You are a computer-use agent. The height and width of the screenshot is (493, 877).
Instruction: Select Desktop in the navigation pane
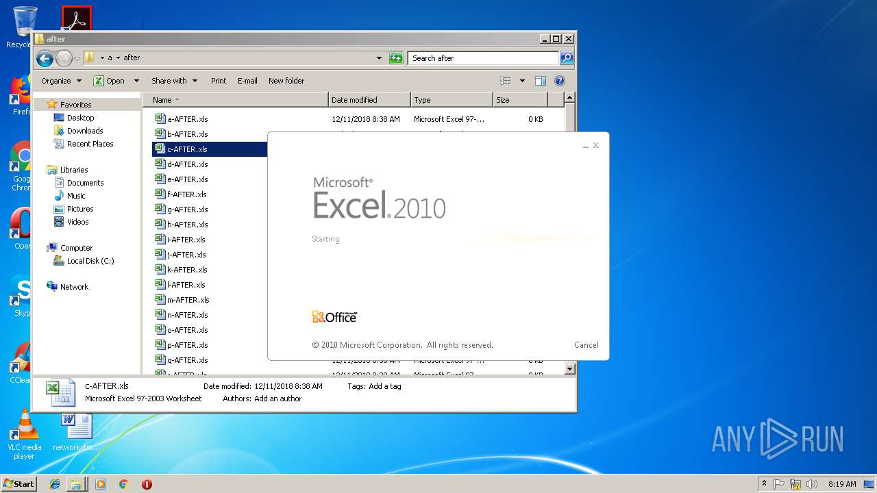(x=80, y=118)
